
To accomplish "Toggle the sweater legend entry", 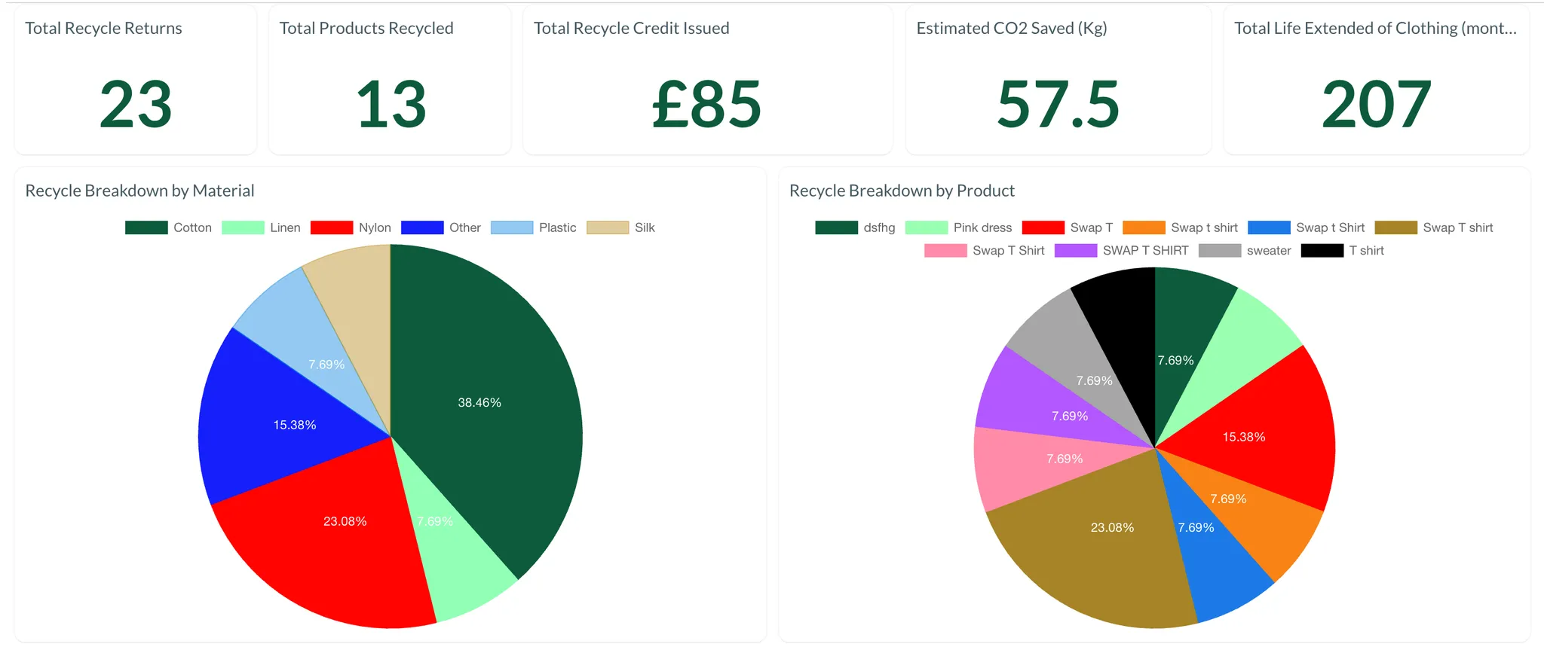I will pyautogui.click(x=1245, y=250).
